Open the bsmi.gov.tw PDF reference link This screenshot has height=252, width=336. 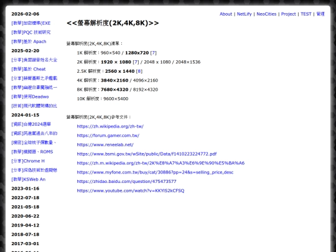[x=147, y=154]
